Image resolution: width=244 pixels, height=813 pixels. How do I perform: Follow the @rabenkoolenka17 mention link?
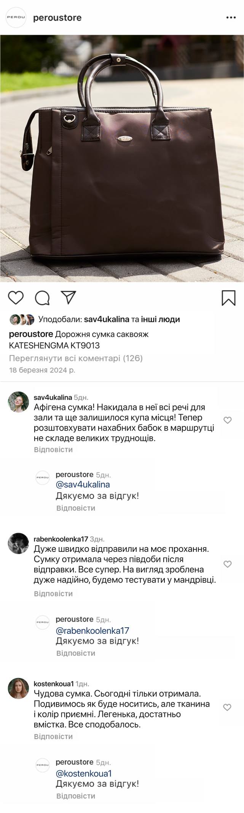92,631
